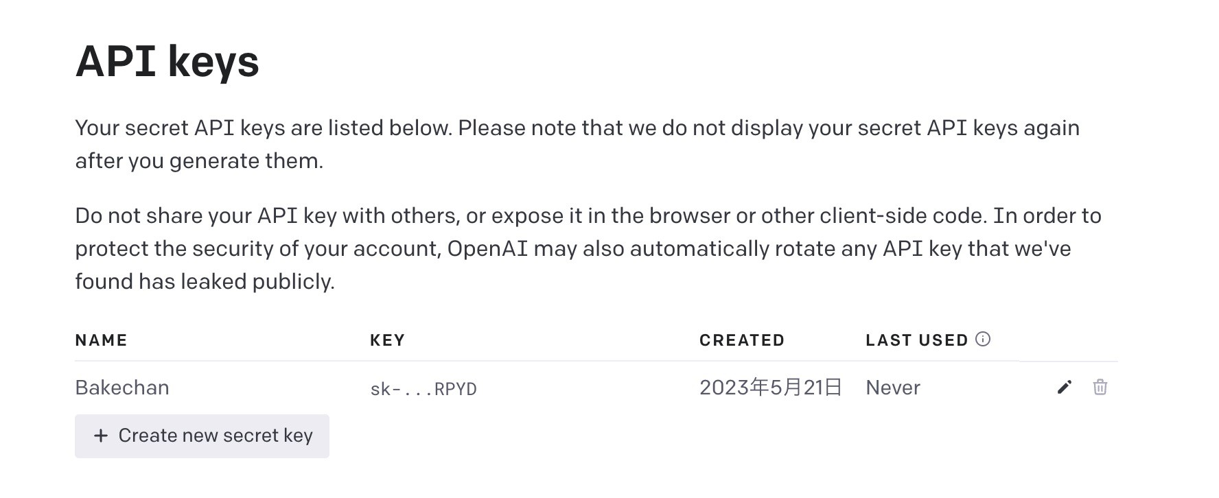Open the rename field using the edit pencil
The image size is (1219, 498).
click(x=1064, y=388)
